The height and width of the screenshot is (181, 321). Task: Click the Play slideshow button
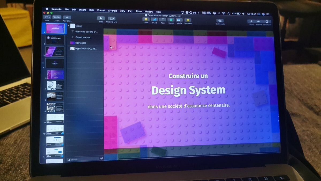coord(101,18)
